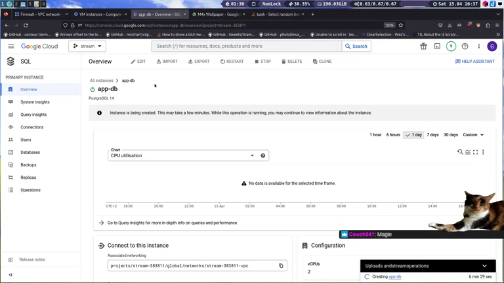The width and height of the screenshot is (504, 283).
Task: Go back in browser history
Action: point(7,25)
